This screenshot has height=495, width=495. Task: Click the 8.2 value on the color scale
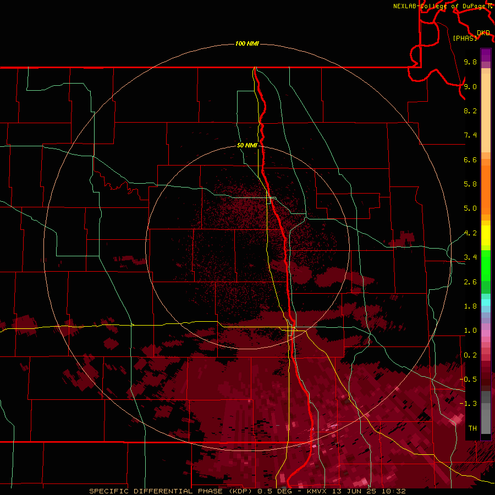[x=470, y=111]
